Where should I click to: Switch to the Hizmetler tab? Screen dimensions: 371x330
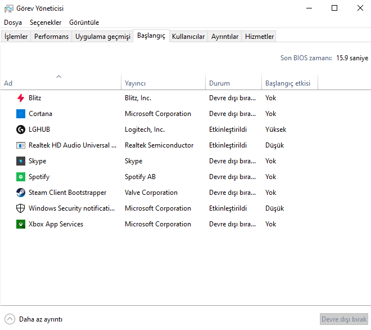[x=259, y=37]
